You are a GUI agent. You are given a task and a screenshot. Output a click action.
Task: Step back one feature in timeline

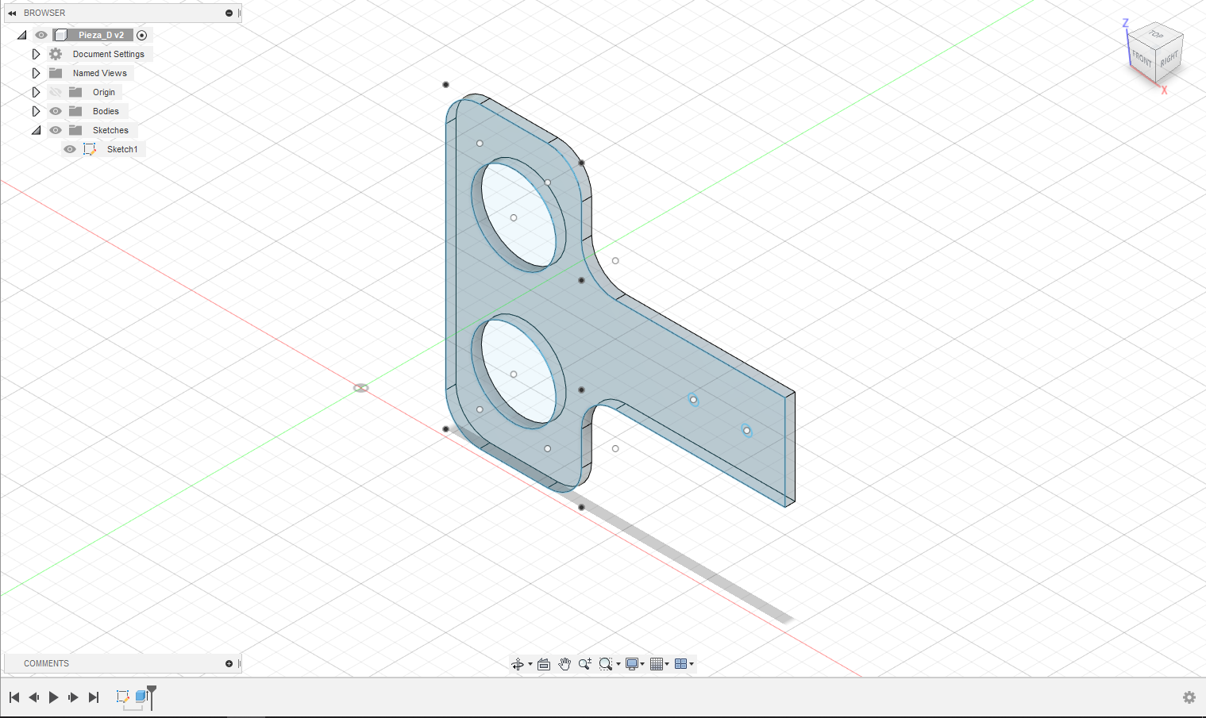point(34,697)
